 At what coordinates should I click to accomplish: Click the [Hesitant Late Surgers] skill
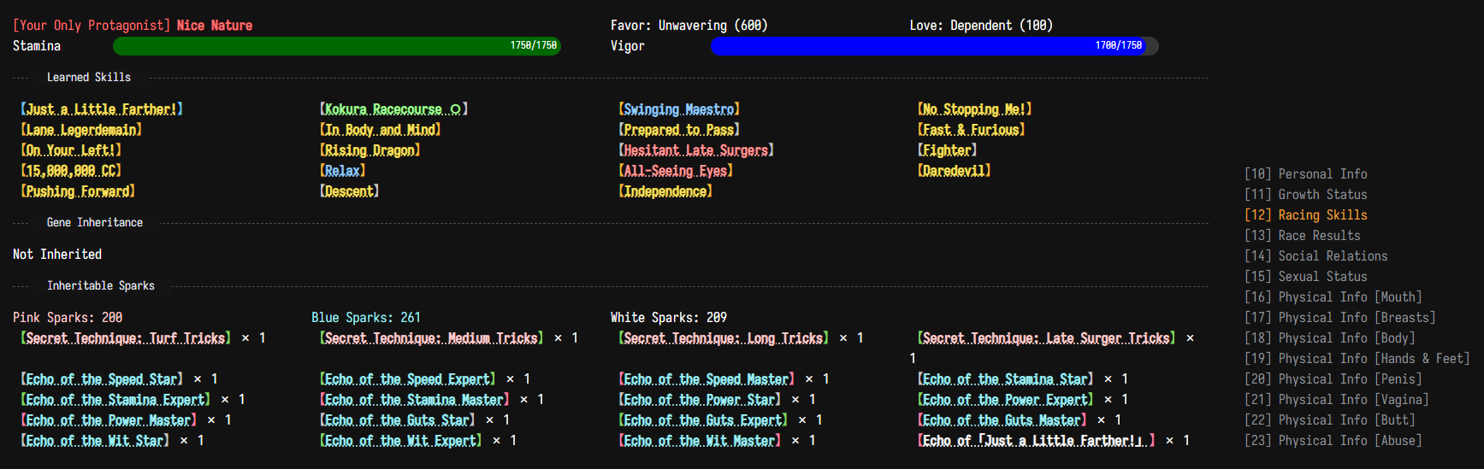[x=696, y=150]
